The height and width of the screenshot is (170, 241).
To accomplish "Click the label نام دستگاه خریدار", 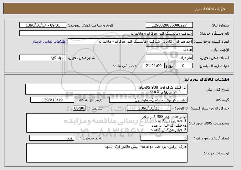I will (214, 33).
